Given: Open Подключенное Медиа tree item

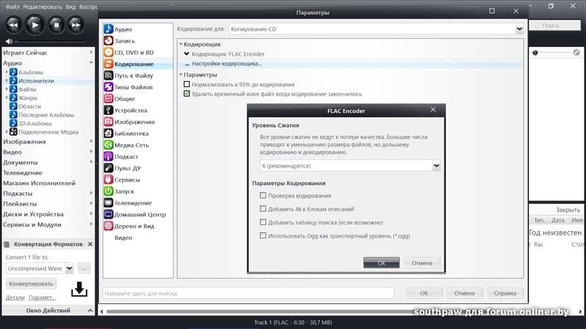Looking at the screenshot, I should [48, 132].
